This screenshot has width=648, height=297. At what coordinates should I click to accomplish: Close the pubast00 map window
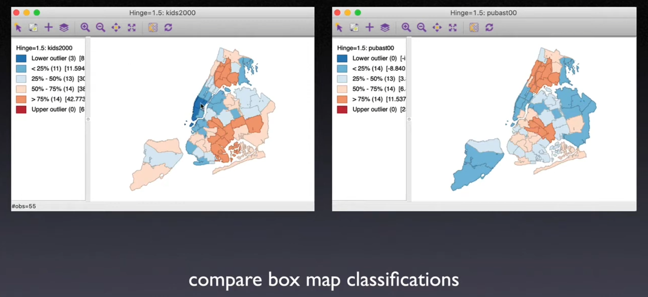click(x=337, y=13)
